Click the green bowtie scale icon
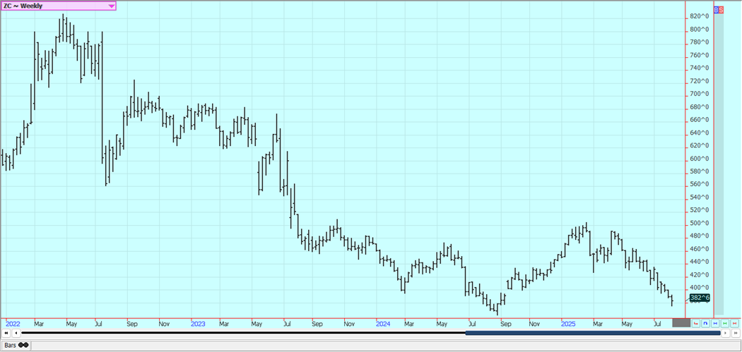This screenshot has height=352, width=742. click(x=724, y=323)
